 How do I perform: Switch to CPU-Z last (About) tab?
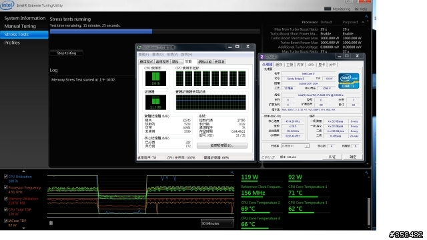[332, 65]
